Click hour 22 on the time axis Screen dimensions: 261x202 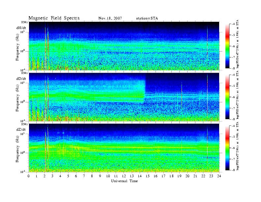point(203,176)
